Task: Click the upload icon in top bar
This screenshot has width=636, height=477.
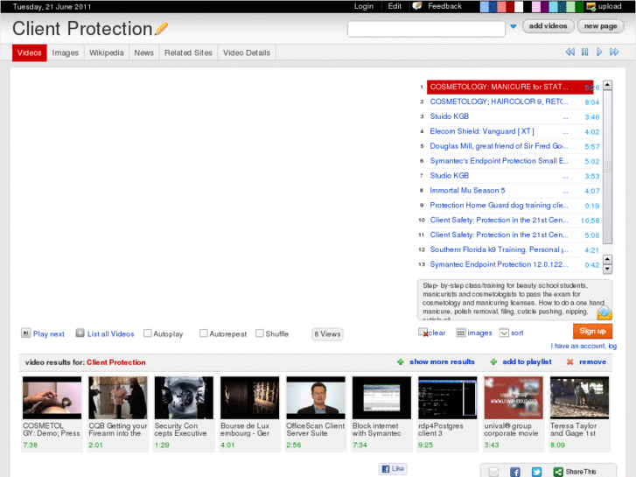Action: click(x=591, y=6)
